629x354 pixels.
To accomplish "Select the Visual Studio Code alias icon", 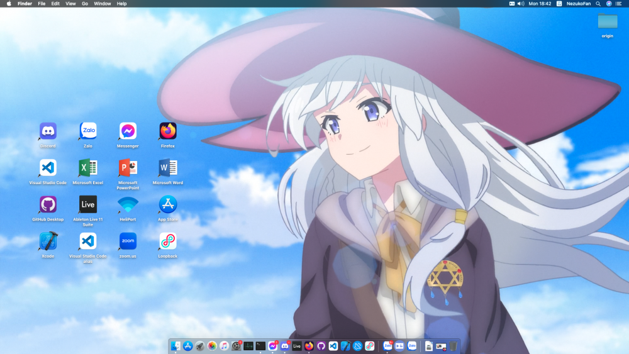I will [x=88, y=241].
